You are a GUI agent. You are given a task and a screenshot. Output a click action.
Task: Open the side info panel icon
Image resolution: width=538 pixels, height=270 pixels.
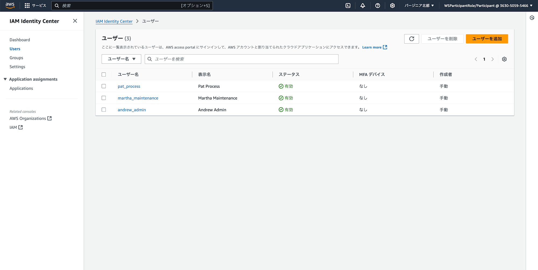[x=532, y=18]
